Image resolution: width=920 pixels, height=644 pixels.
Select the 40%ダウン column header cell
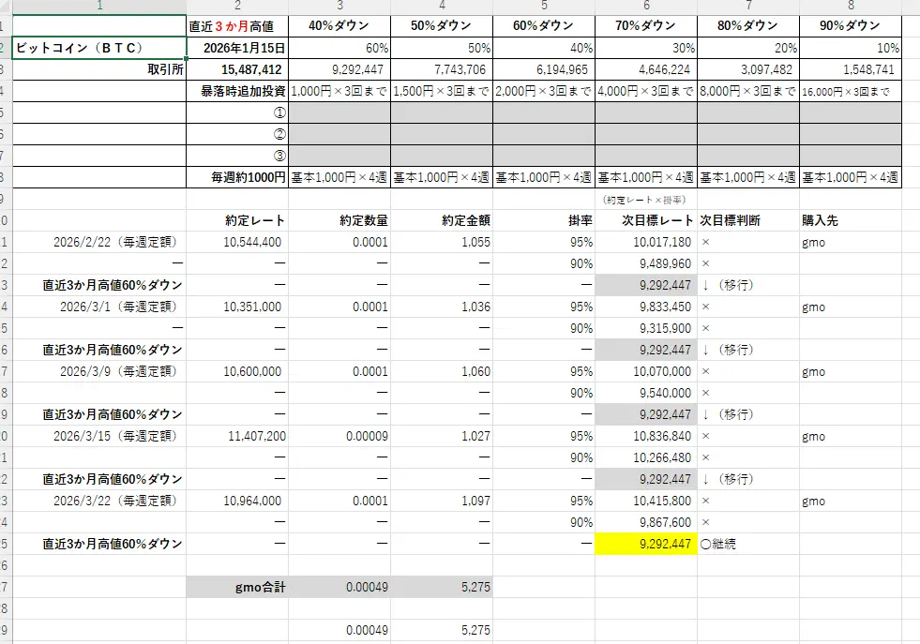339,26
